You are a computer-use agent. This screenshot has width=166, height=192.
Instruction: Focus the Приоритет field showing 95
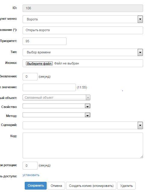45,41
